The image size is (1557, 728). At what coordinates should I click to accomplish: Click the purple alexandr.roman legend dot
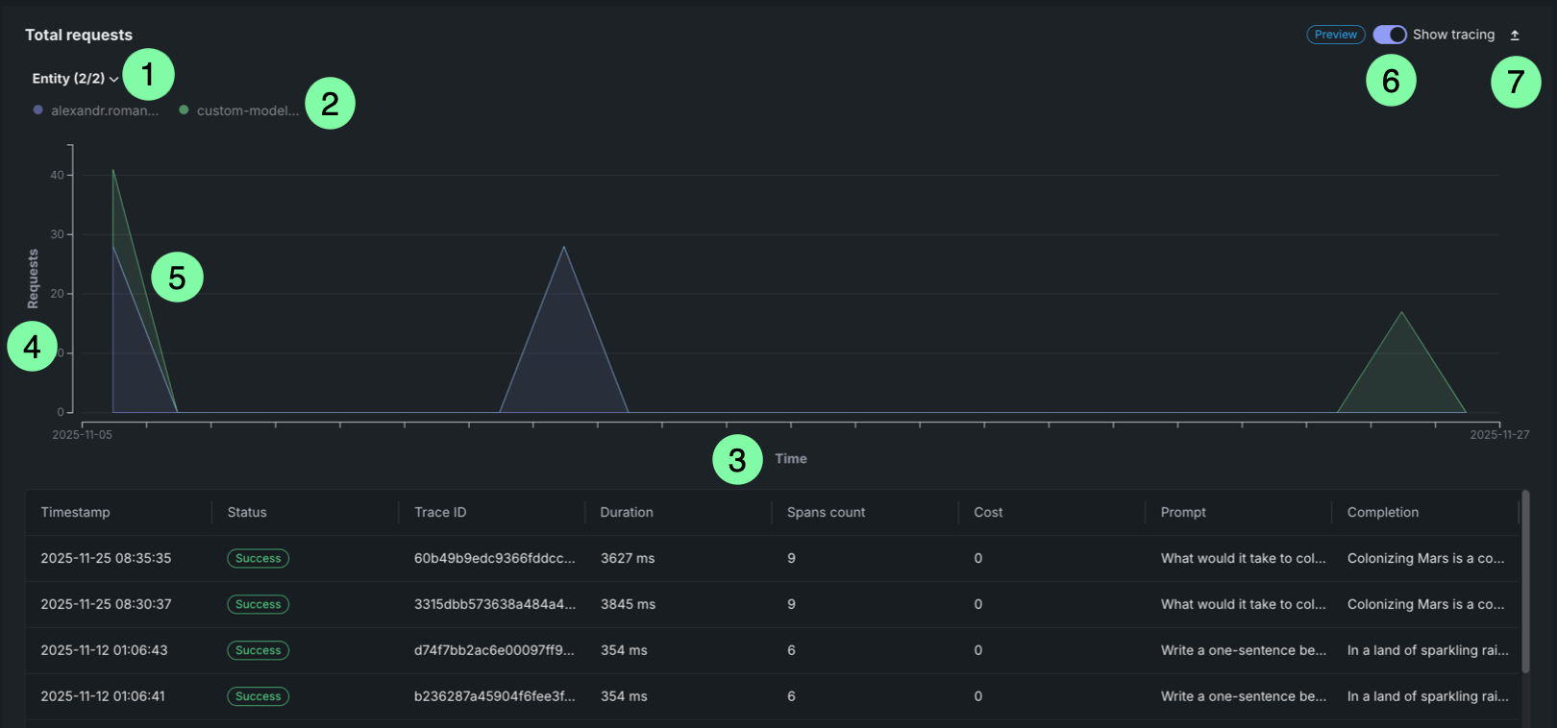coord(38,110)
